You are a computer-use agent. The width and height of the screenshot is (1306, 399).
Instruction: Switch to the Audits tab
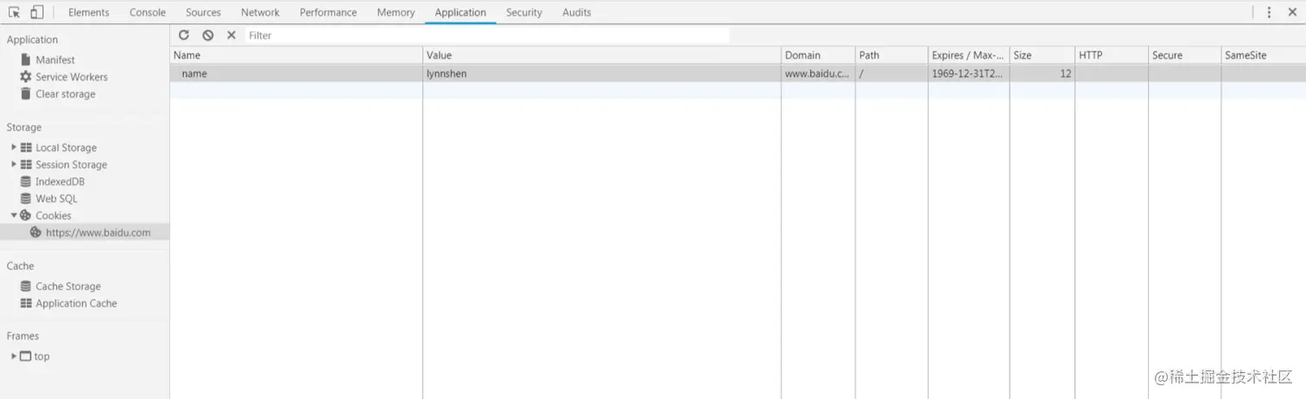(x=577, y=12)
